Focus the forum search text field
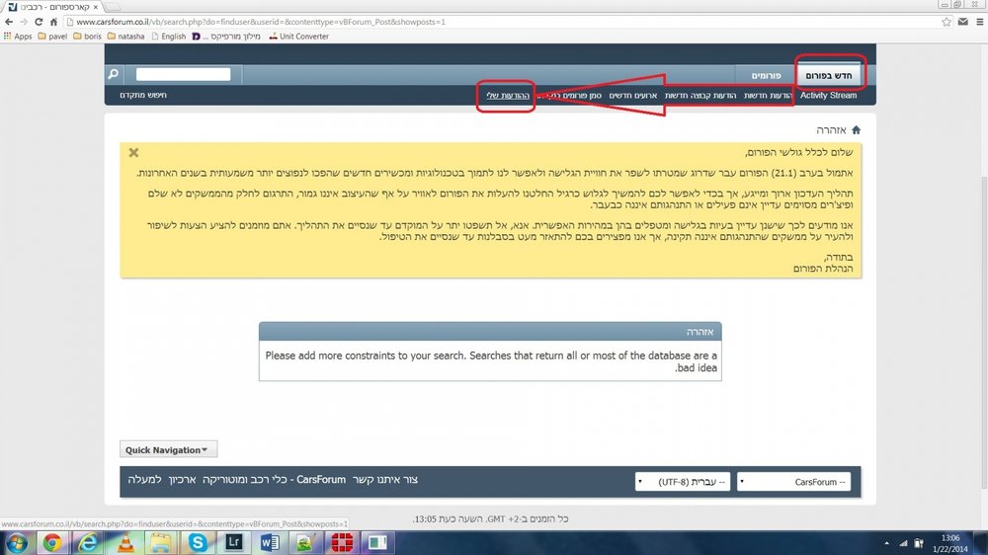The height and width of the screenshot is (555, 988). [x=184, y=74]
